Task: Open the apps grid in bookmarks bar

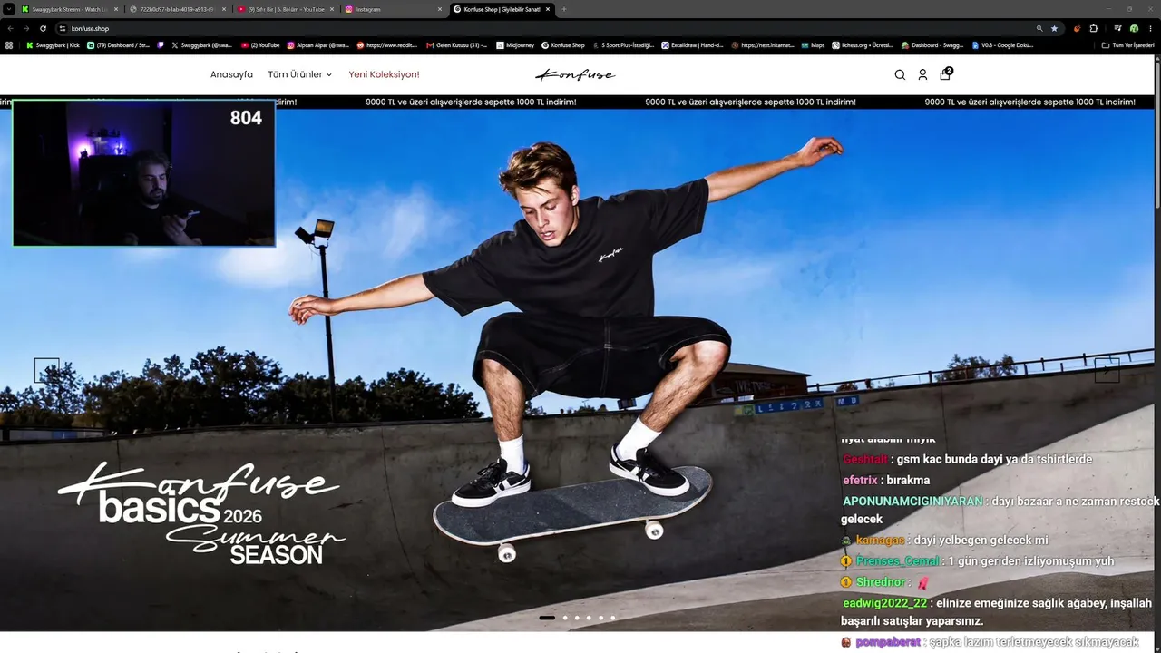Action: [9, 44]
